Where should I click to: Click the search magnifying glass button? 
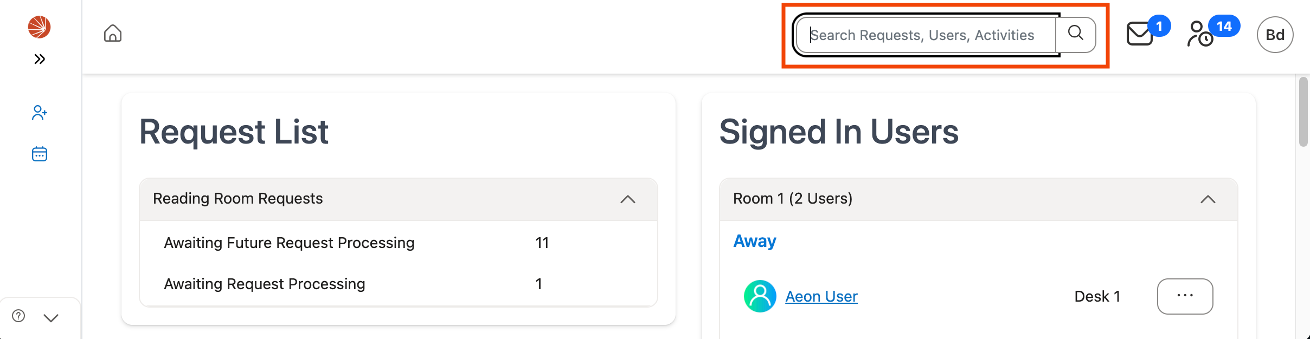click(x=1076, y=34)
